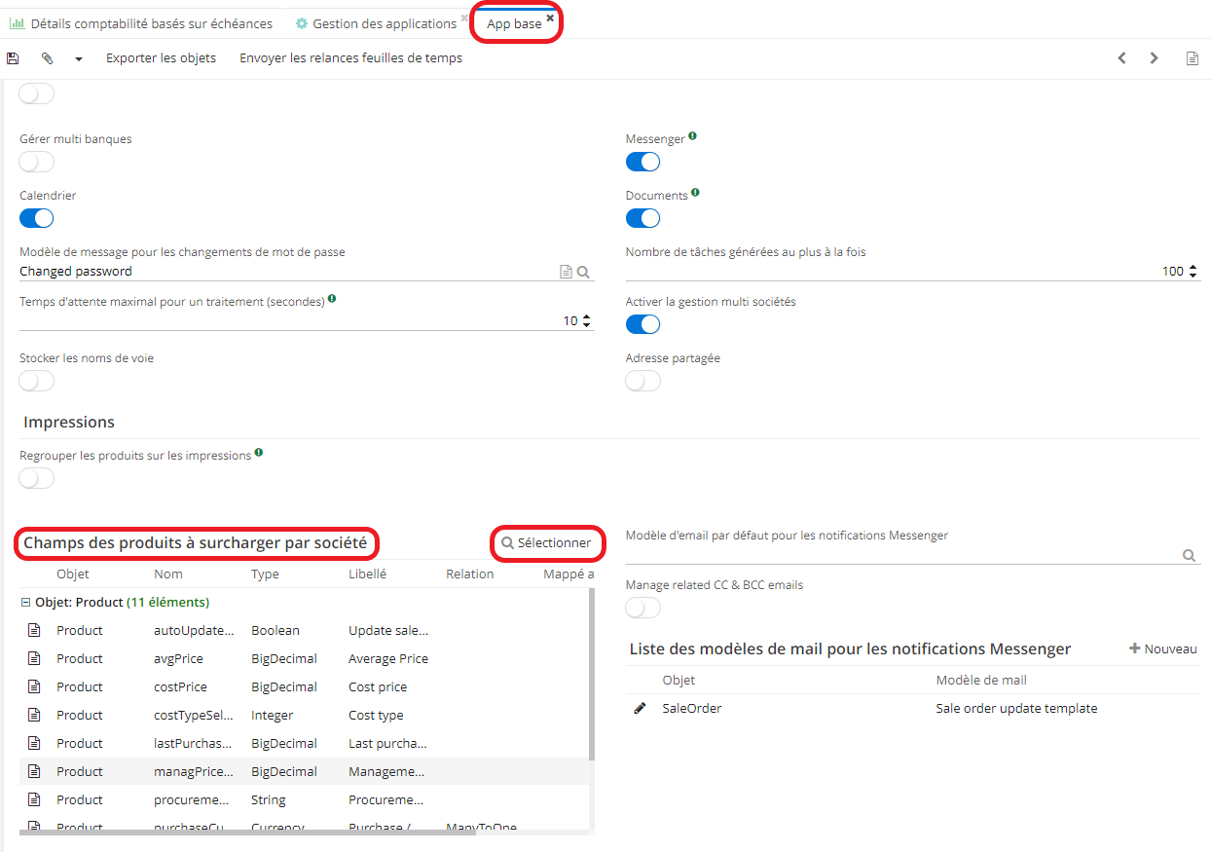The height and width of the screenshot is (852, 1211).
Task: Click the save icon in toolbar
Action: point(13,58)
